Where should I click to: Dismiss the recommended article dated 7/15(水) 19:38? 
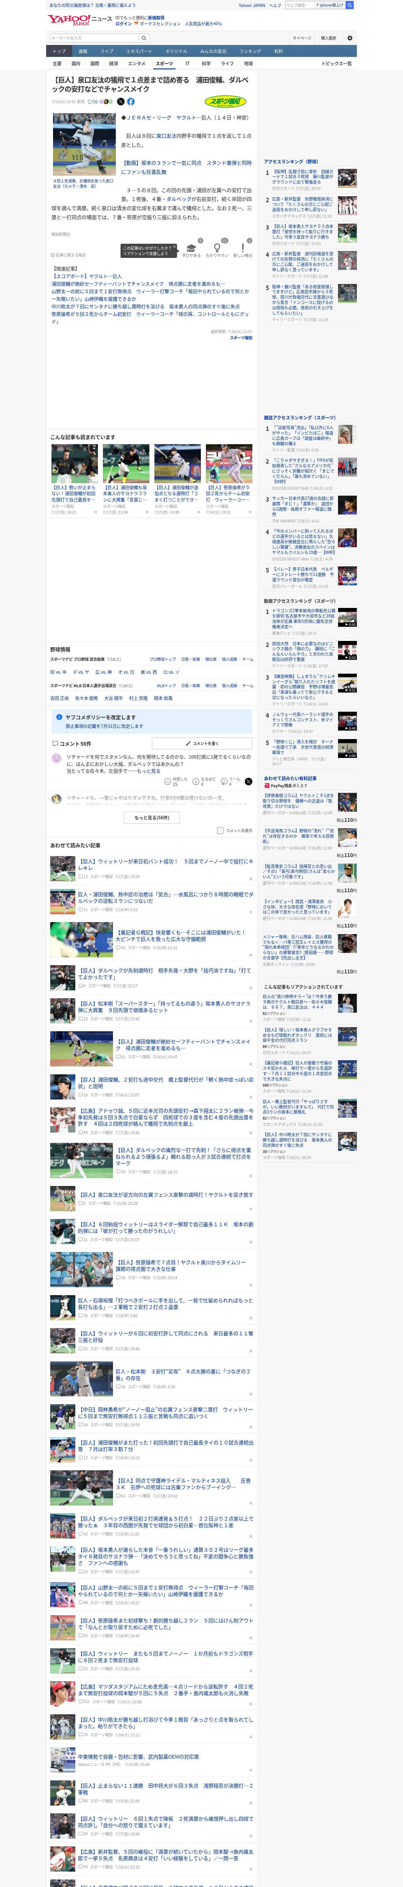(198, 512)
